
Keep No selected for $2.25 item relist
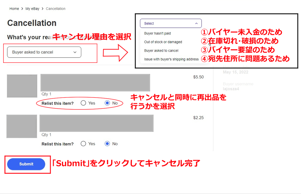(x=107, y=143)
